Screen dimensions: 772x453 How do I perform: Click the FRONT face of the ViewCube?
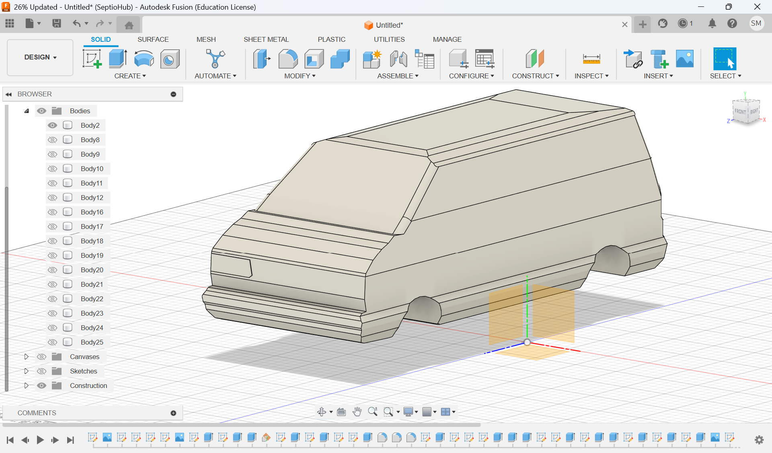click(741, 112)
